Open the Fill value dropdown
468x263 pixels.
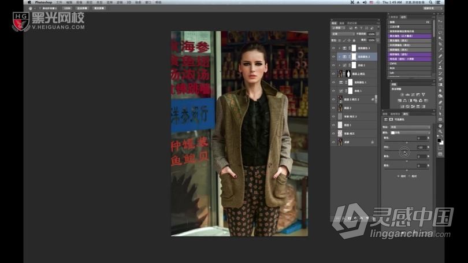(x=377, y=40)
